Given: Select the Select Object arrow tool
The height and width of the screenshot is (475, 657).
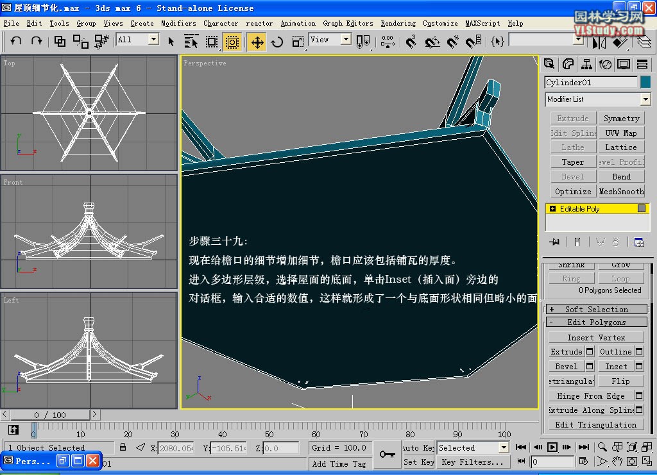Looking at the screenshot, I should point(171,41).
